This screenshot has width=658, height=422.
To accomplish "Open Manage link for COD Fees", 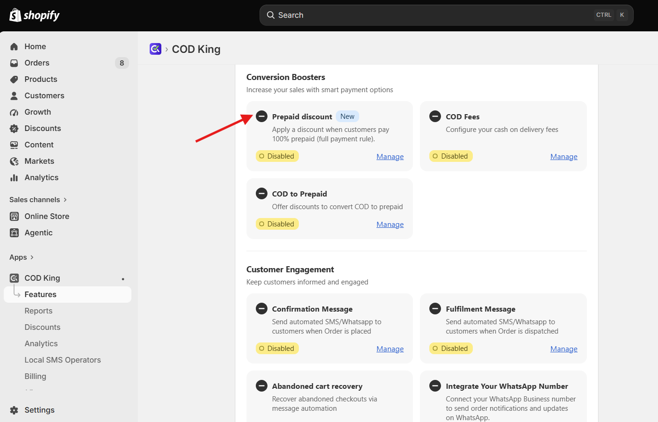I will click(x=564, y=157).
